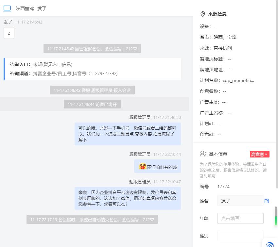Click the 性别 selection field
The width and height of the screenshot is (278, 247).
coord(240,236)
